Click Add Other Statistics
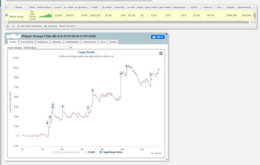 [29, 26]
